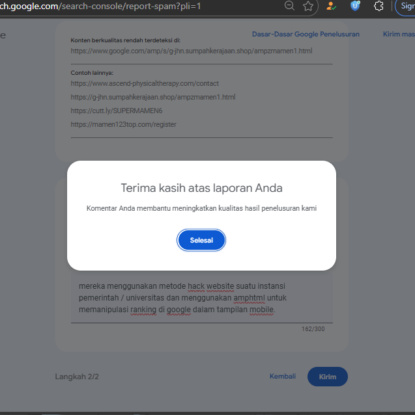Open the profile-check extension icon

click(331, 6)
